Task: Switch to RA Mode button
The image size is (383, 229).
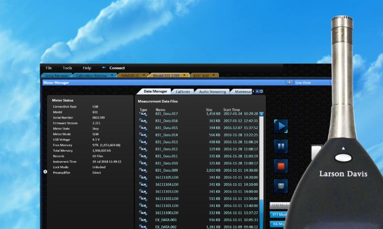Action: (x=278, y=224)
